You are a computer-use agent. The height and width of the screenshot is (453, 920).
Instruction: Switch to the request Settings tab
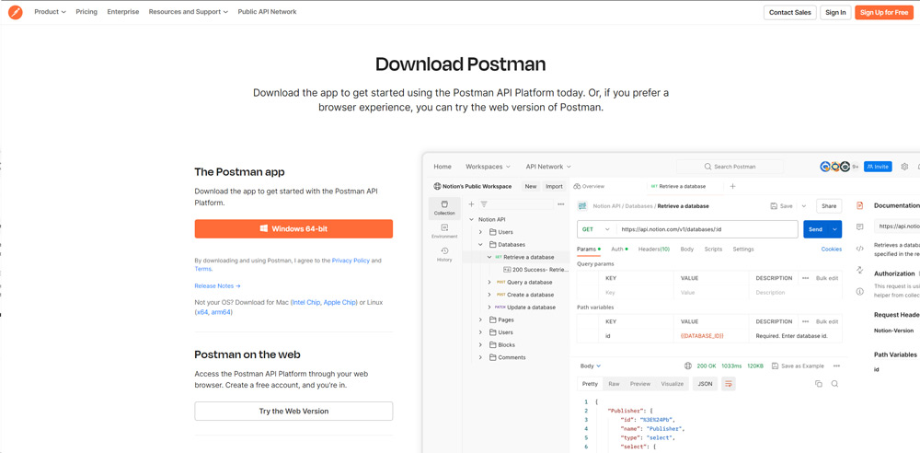click(742, 250)
